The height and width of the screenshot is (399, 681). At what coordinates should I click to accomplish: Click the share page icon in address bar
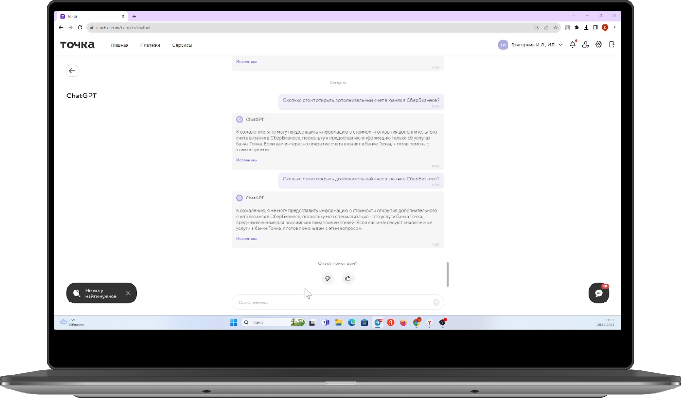(546, 28)
